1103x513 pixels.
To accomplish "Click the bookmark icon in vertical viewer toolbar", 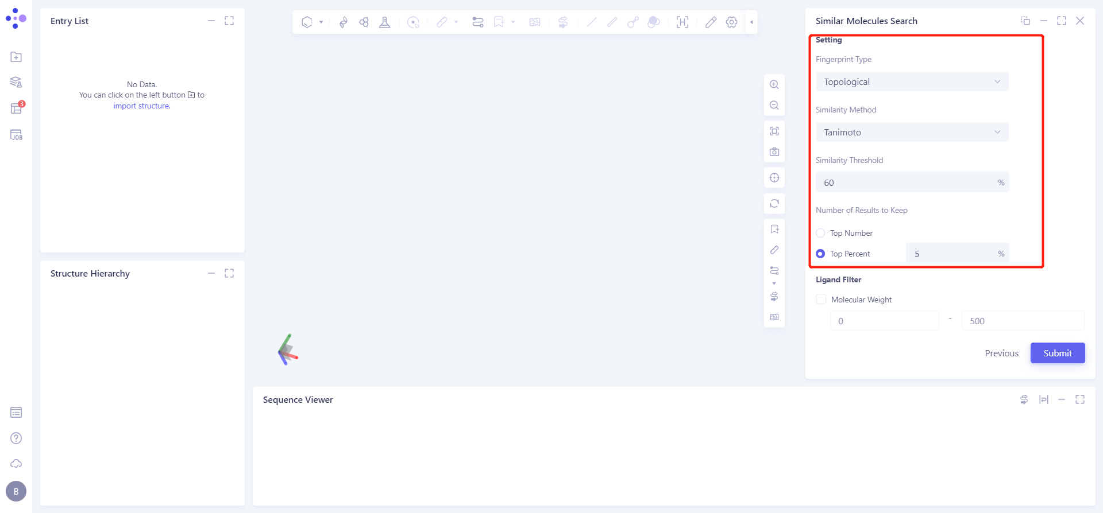I will click(x=774, y=229).
